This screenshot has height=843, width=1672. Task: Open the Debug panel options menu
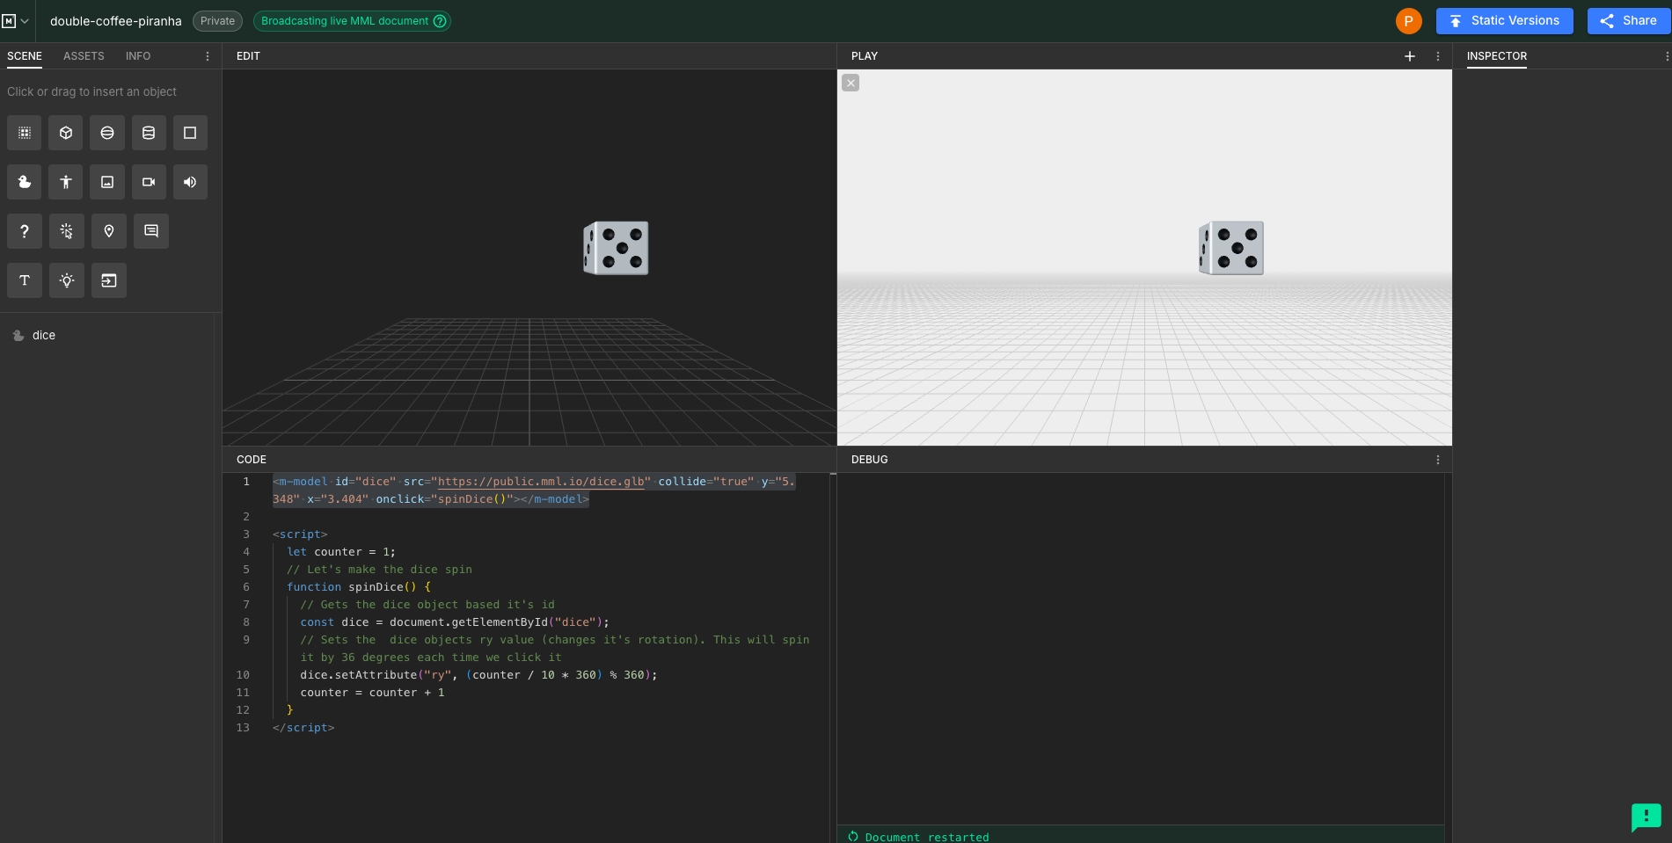click(x=1438, y=460)
